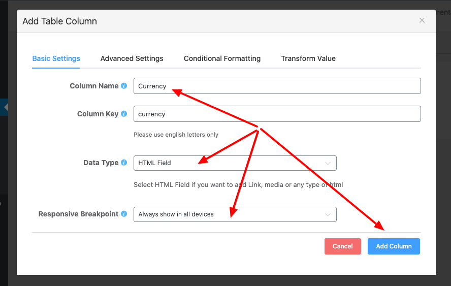
Task: Open the Responsive Breakpoint dropdown
Action: (x=235, y=214)
